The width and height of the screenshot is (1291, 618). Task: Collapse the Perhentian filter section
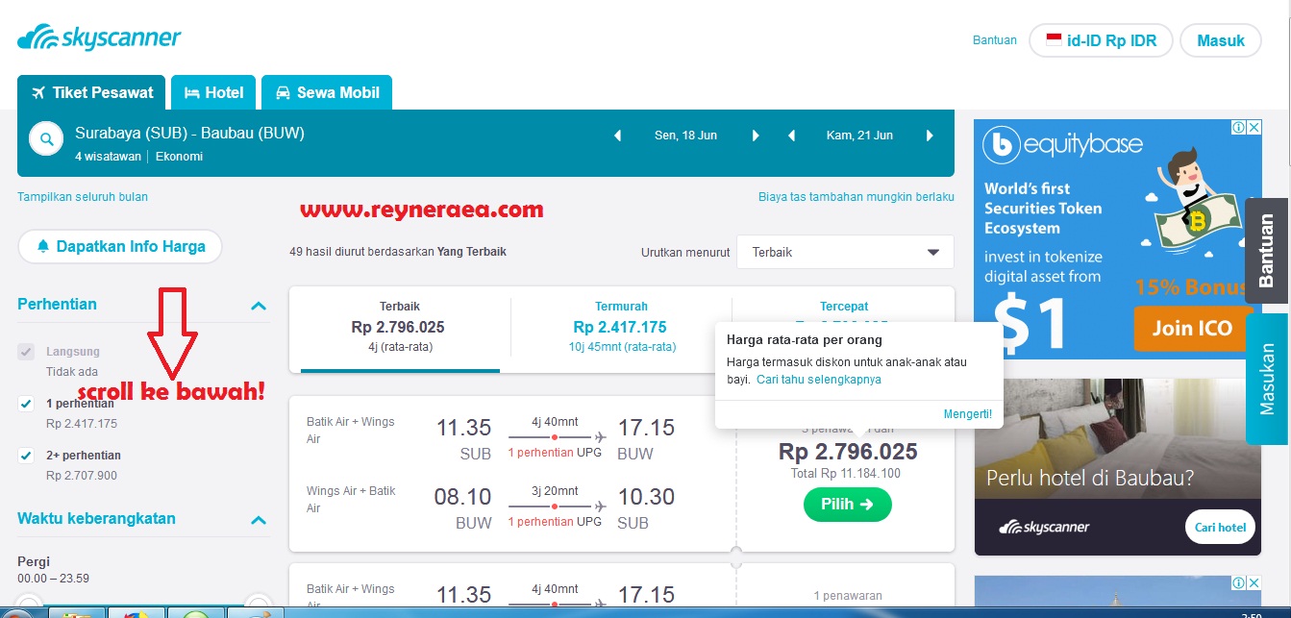pos(258,306)
